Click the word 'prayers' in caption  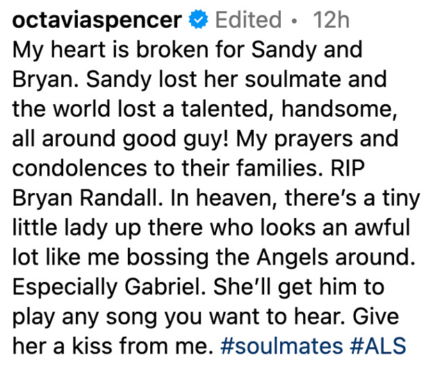click(314, 140)
